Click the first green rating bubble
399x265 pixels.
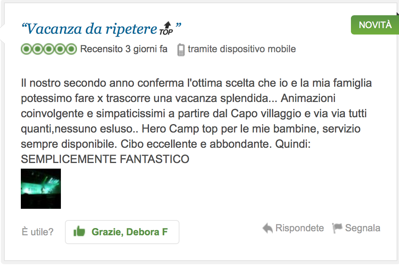click(26, 49)
